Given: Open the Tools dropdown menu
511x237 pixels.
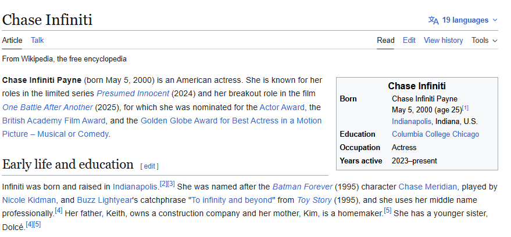Looking at the screenshot, I should [484, 40].
